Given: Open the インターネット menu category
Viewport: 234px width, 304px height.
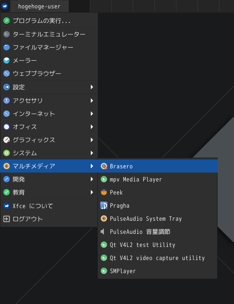Looking at the screenshot, I should pyautogui.click(x=49, y=114).
